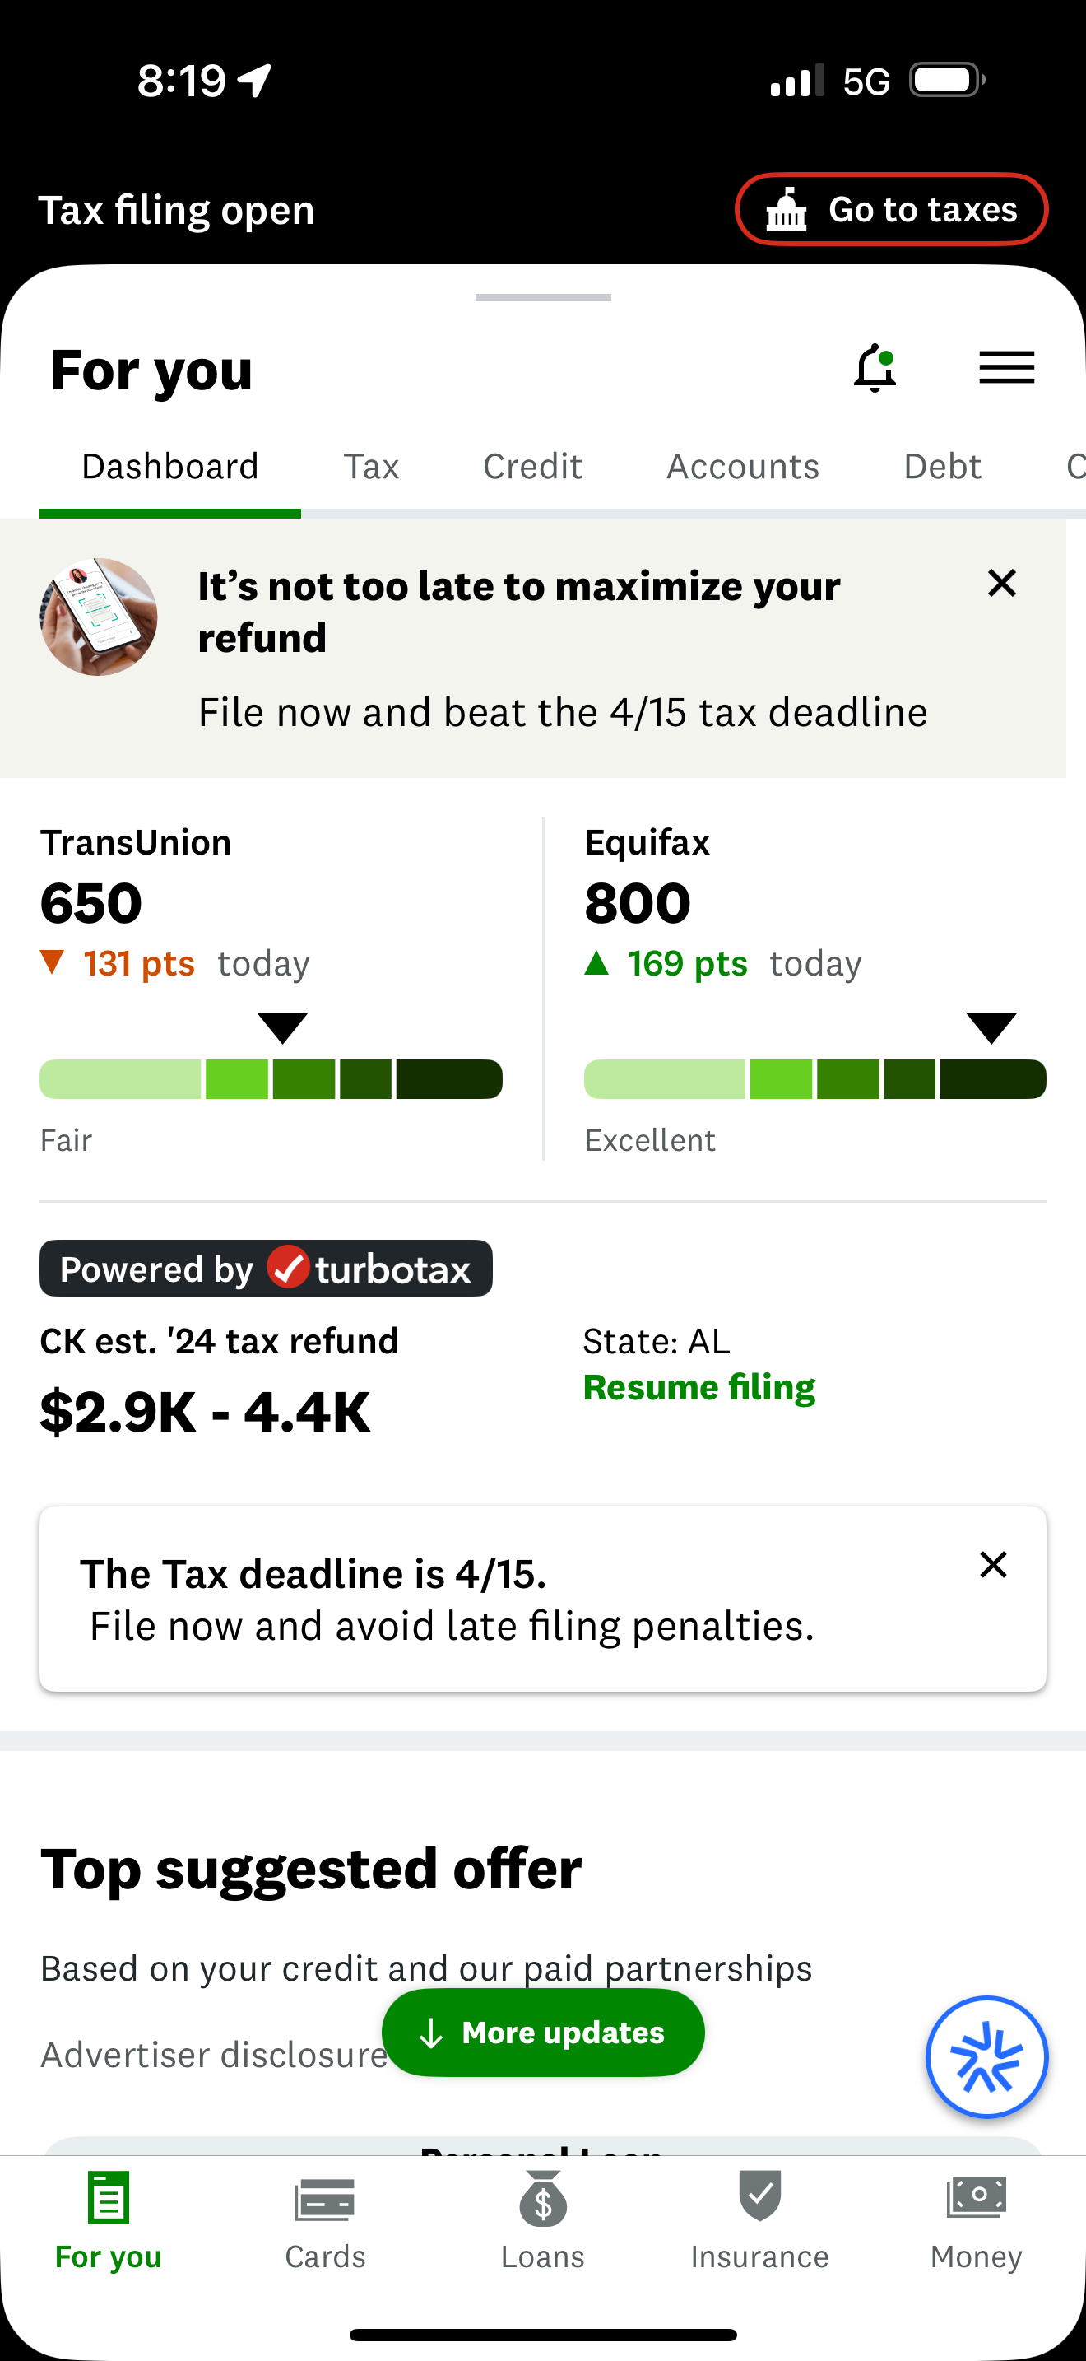Tap the Resume filing link
1086x2361 pixels.
click(x=698, y=1387)
